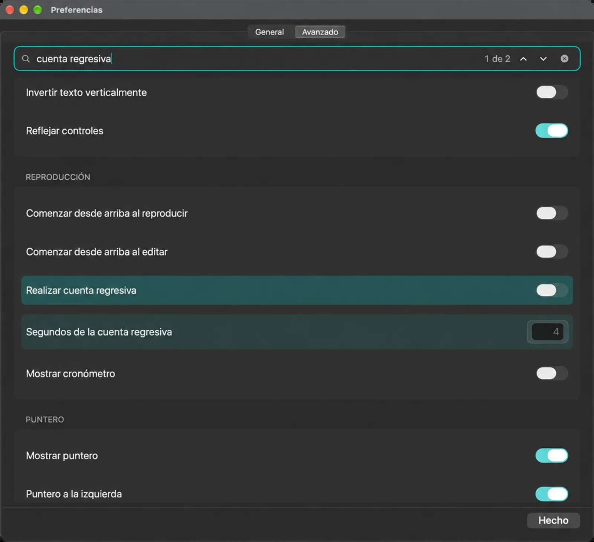Select the Avanzado tab
This screenshot has height=542, width=594.
click(x=320, y=32)
